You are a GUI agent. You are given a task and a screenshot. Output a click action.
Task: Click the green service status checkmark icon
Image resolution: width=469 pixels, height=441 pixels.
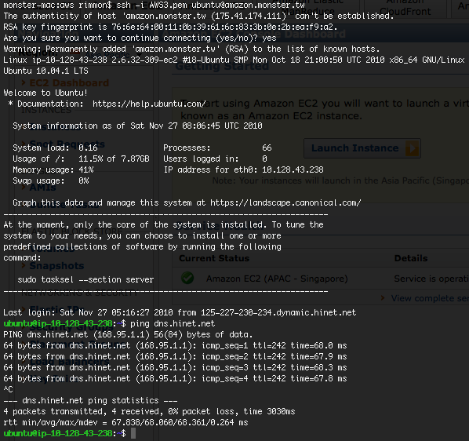pos(187,278)
